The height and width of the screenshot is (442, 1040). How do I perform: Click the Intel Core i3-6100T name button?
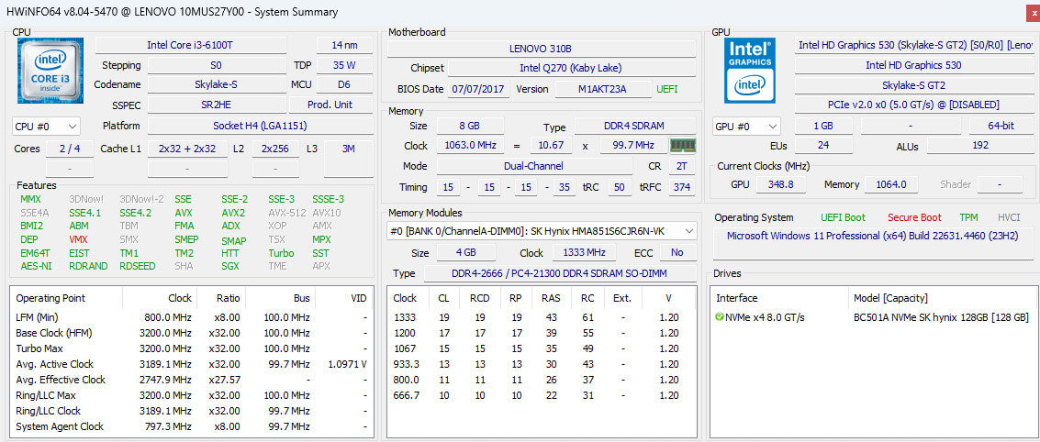click(191, 45)
